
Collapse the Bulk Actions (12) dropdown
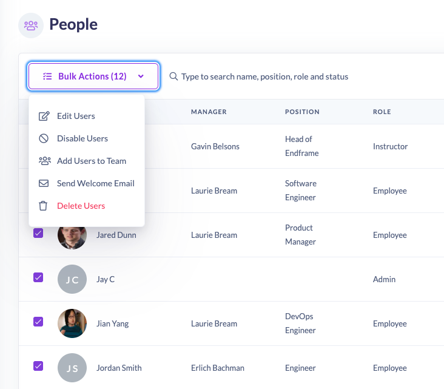93,76
